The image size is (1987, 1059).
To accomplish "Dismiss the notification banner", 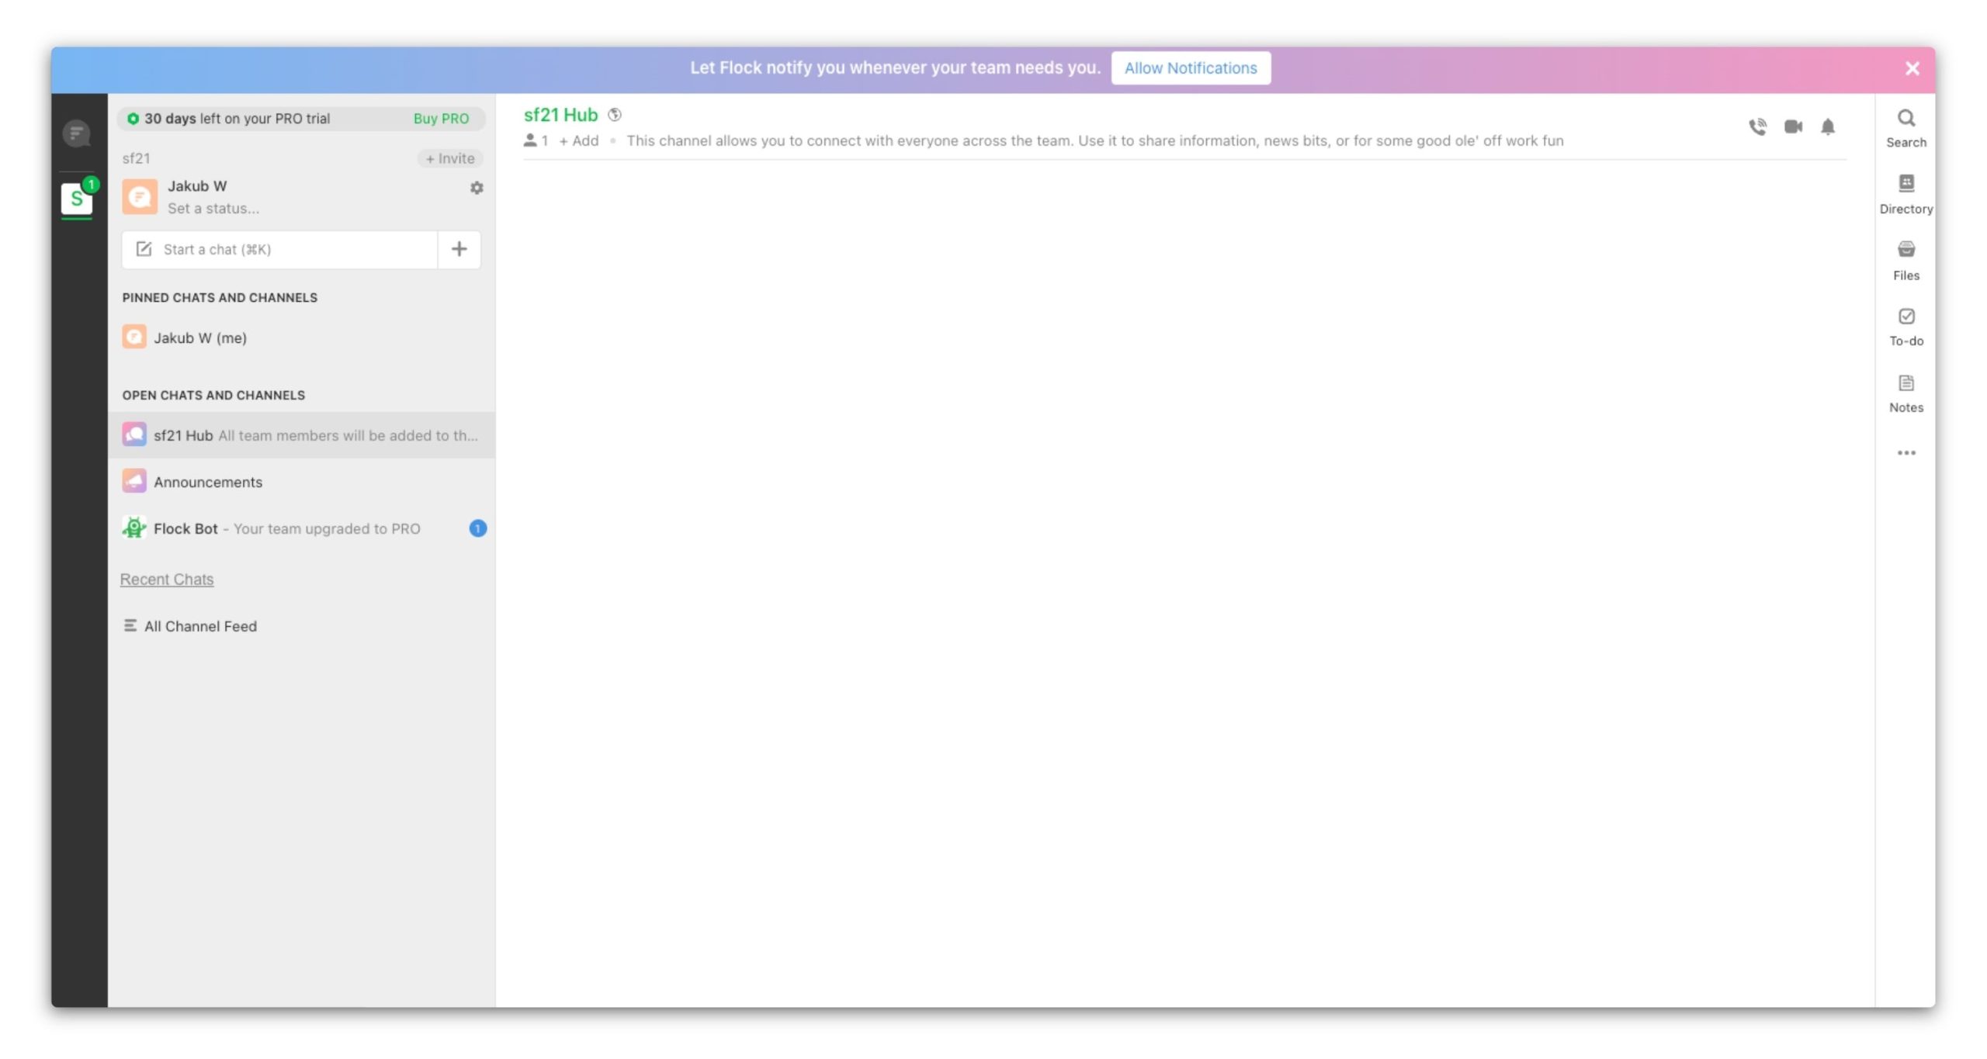I will (1912, 68).
